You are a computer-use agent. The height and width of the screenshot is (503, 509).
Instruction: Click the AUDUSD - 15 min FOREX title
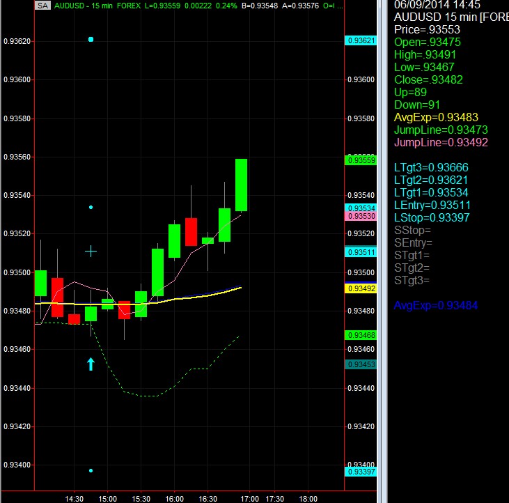point(97,6)
